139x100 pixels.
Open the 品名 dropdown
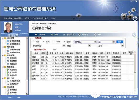pos(123,46)
